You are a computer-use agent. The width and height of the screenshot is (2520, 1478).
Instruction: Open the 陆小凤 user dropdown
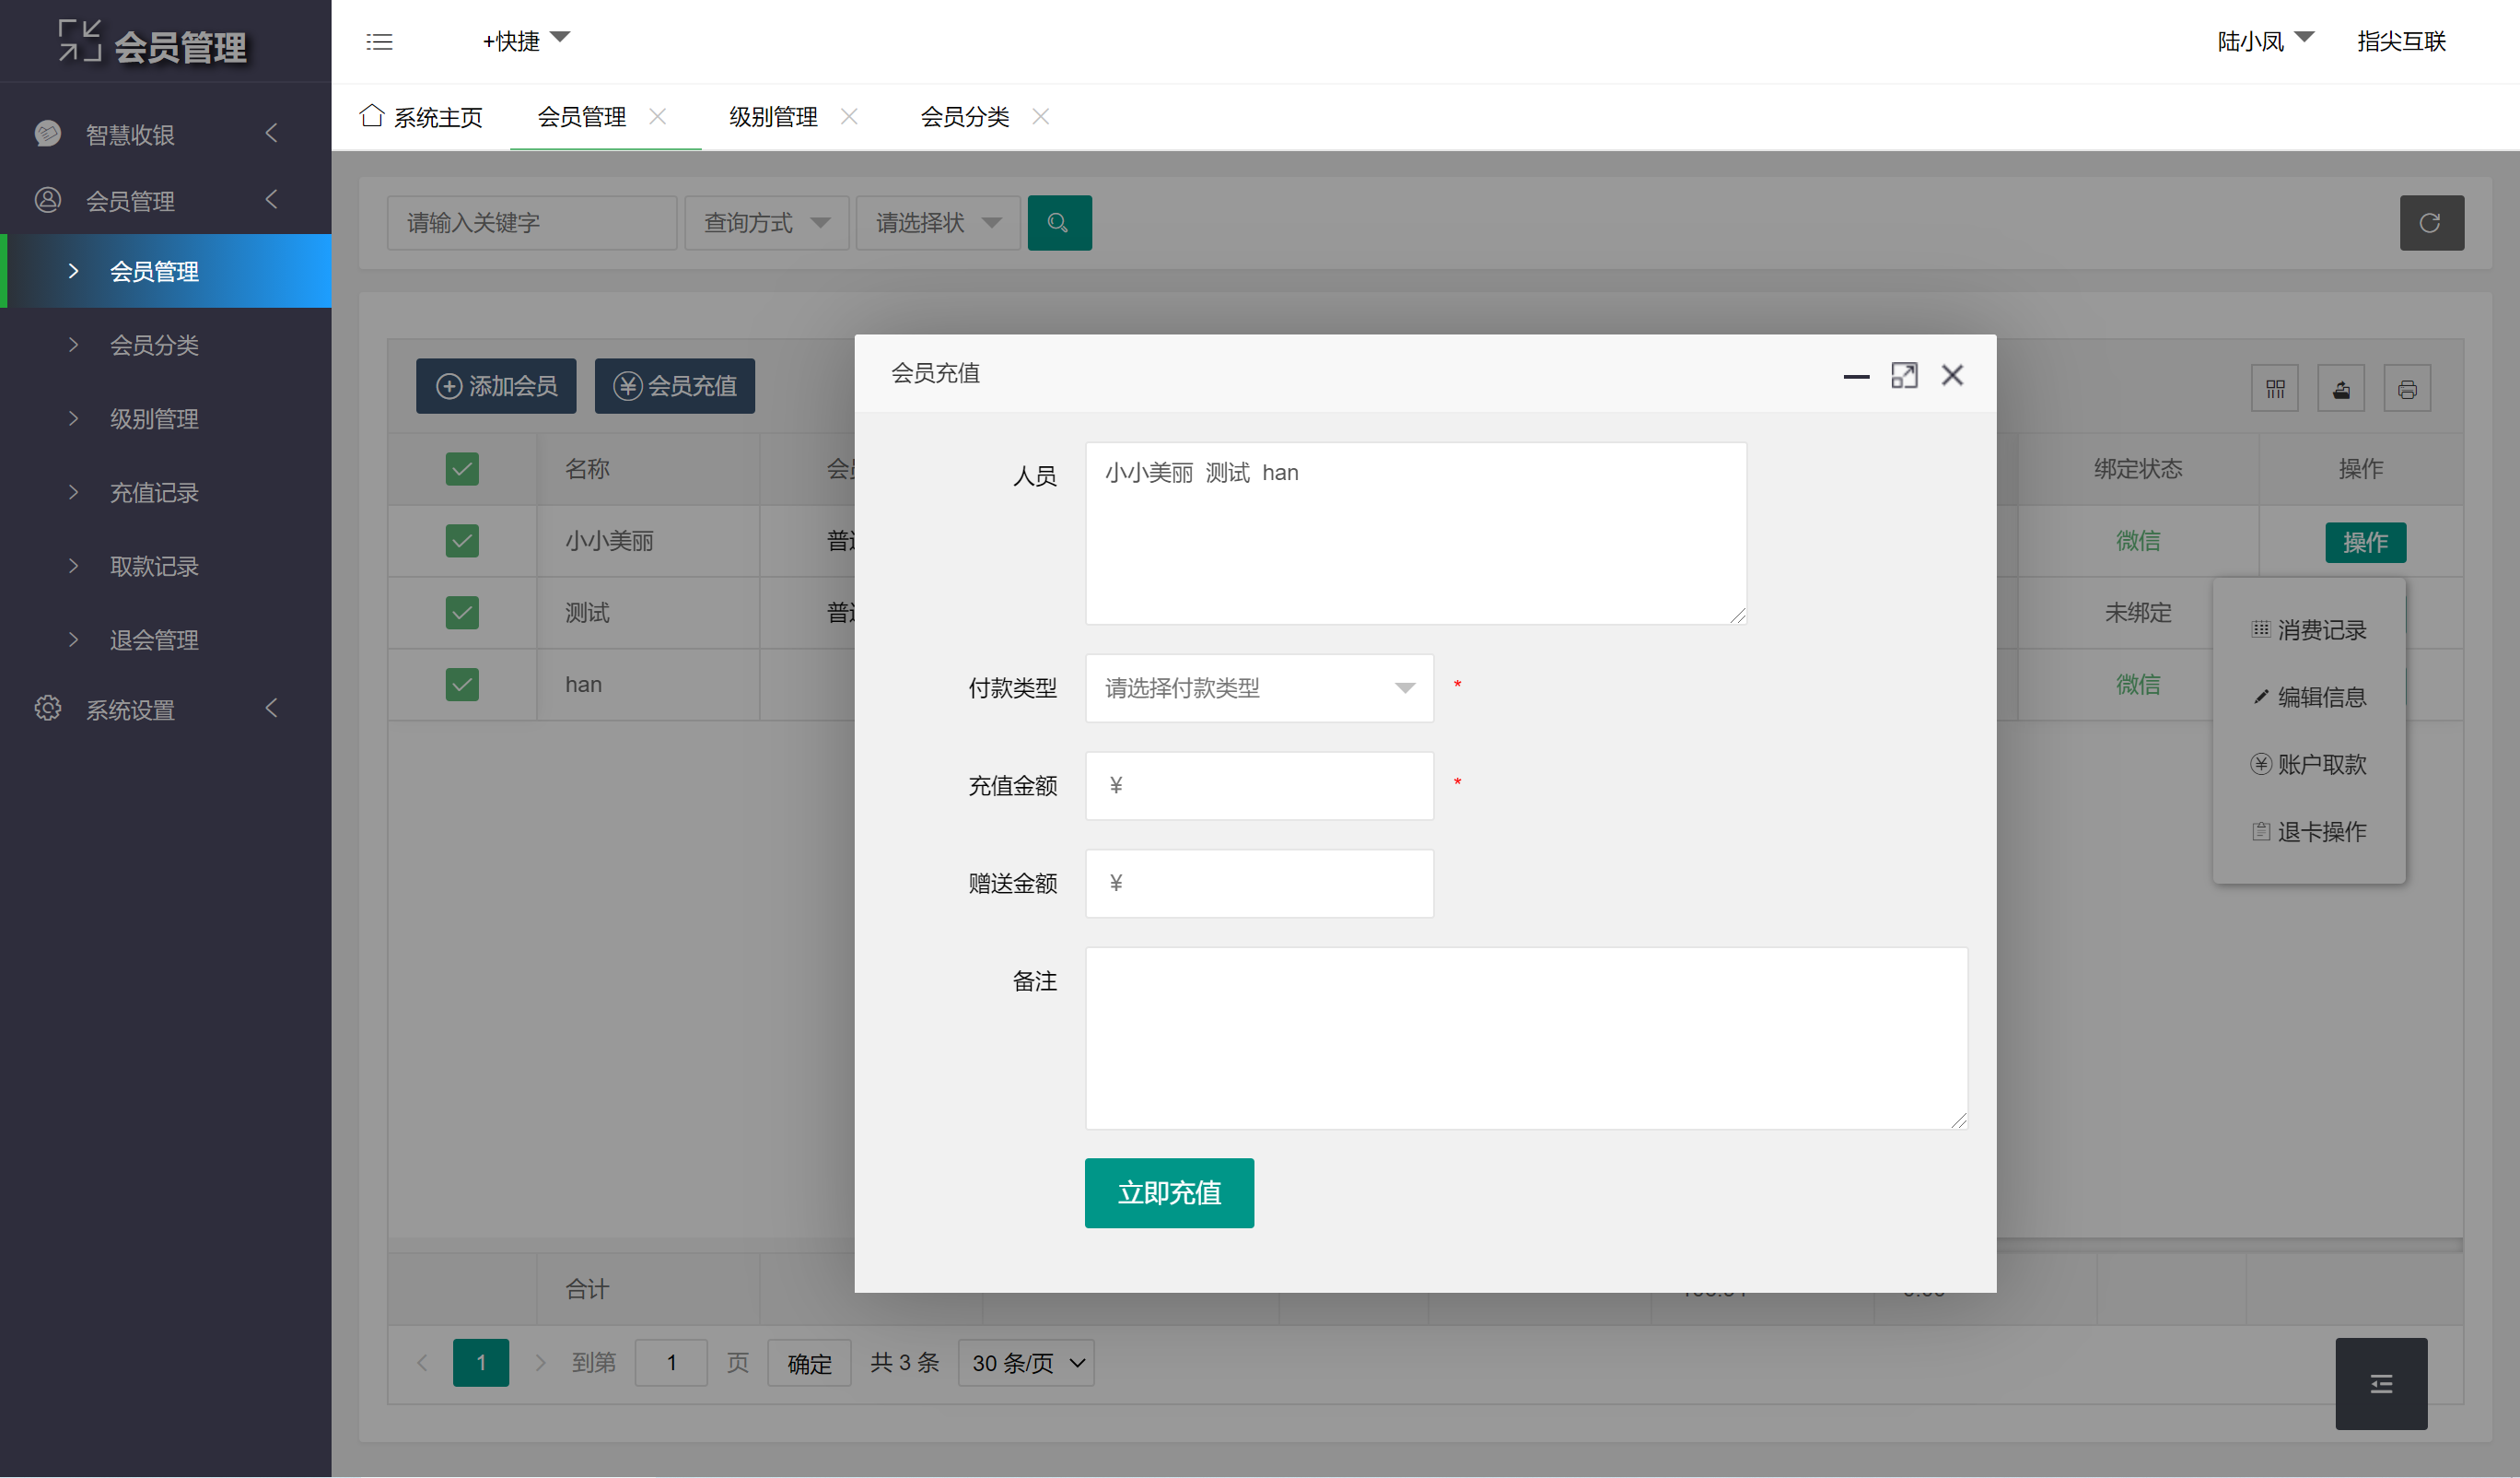point(2265,41)
